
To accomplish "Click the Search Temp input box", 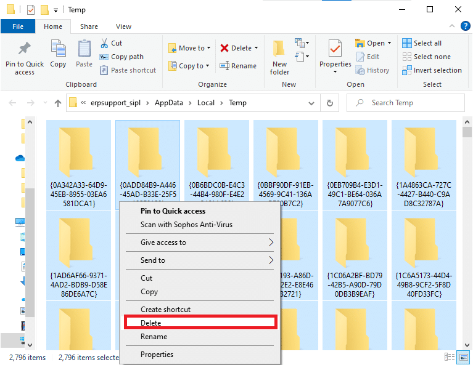I will pos(407,103).
